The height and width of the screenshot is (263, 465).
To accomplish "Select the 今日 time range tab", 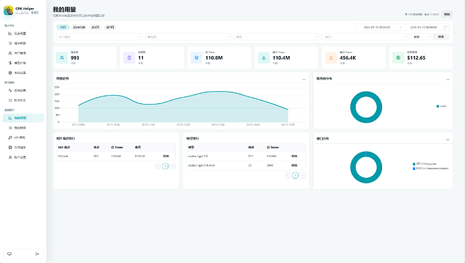I will click(63, 27).
